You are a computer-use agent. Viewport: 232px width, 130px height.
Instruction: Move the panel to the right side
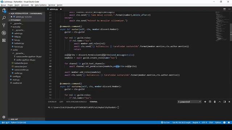(224, 102)
